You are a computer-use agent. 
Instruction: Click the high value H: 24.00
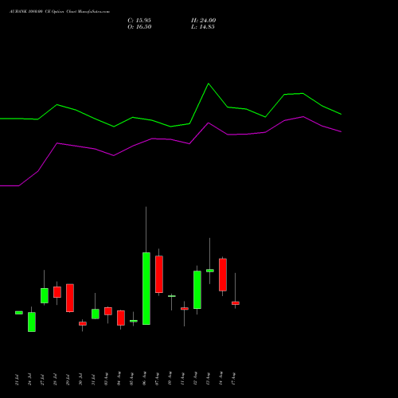click(204, 21)
